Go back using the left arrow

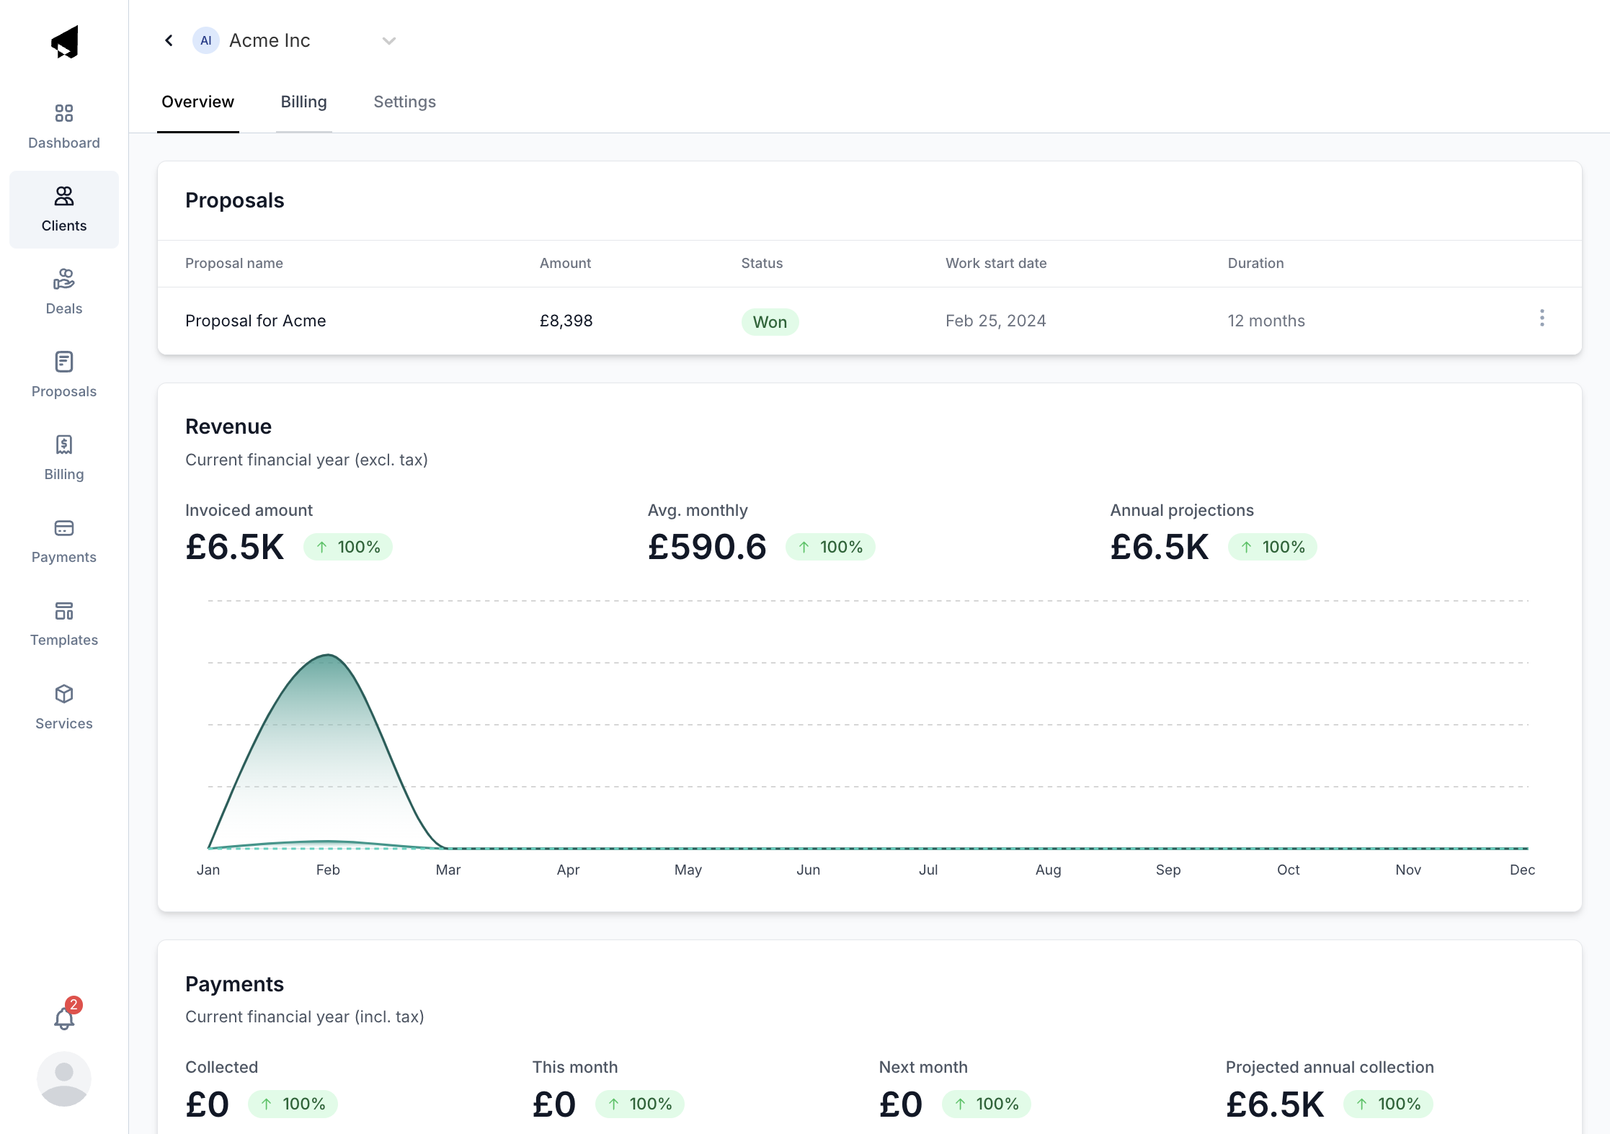point(169,40)
